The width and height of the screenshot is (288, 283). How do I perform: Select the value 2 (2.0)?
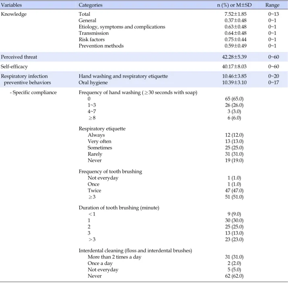click(x=234, y=264)
